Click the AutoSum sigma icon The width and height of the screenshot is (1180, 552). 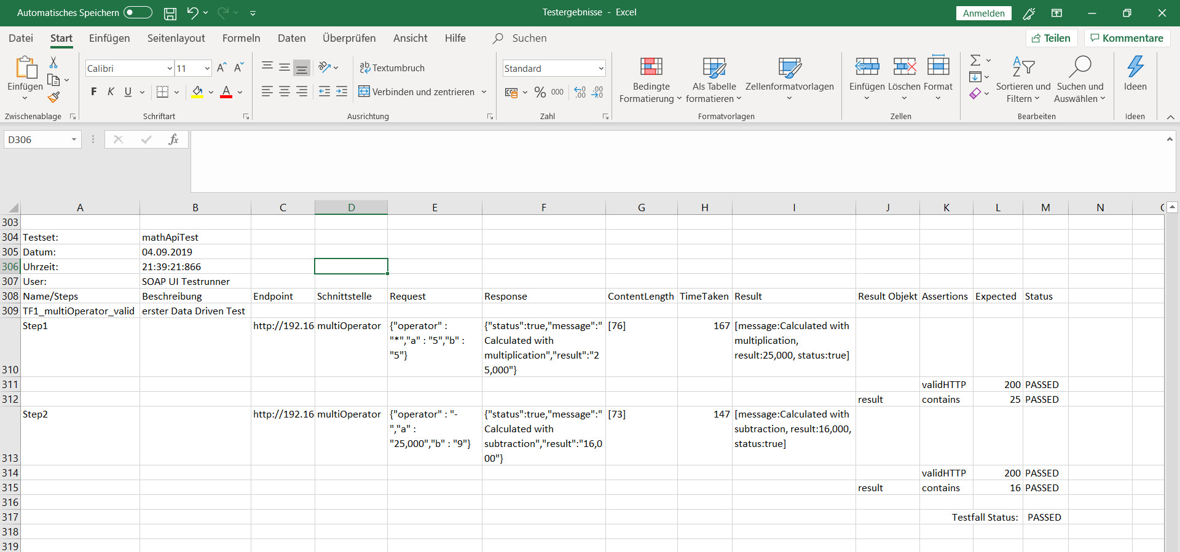pyautogui.click(x=975, y=60)
